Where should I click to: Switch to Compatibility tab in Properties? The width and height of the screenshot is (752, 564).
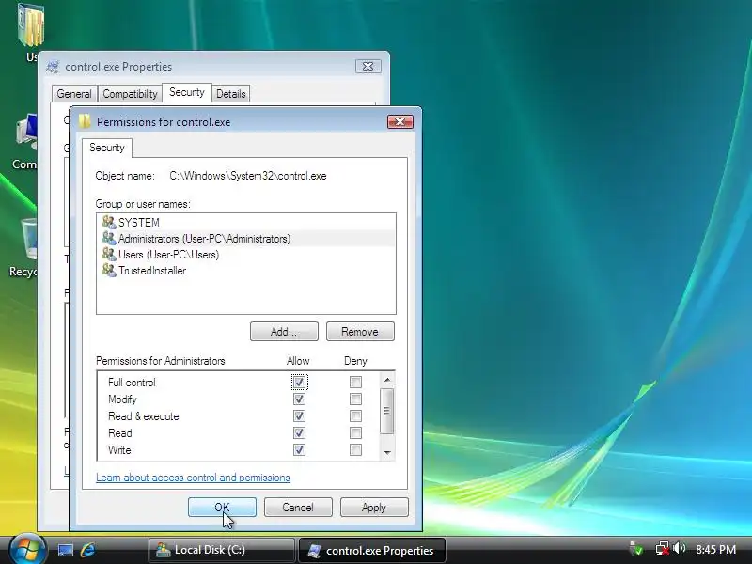coord(130,93)
